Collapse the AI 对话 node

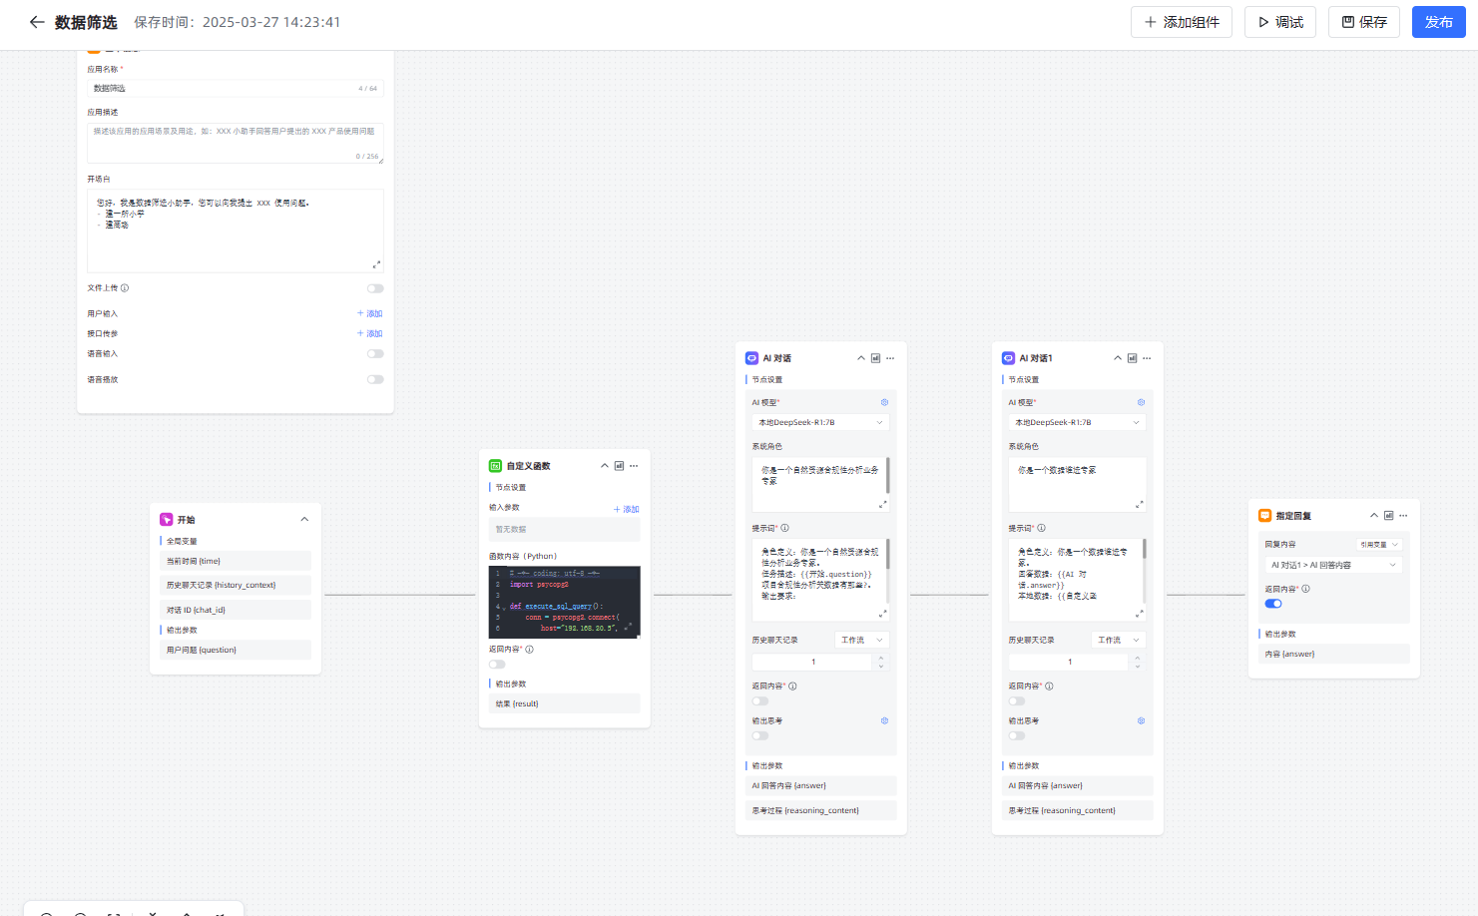click(x=861, y=358)
